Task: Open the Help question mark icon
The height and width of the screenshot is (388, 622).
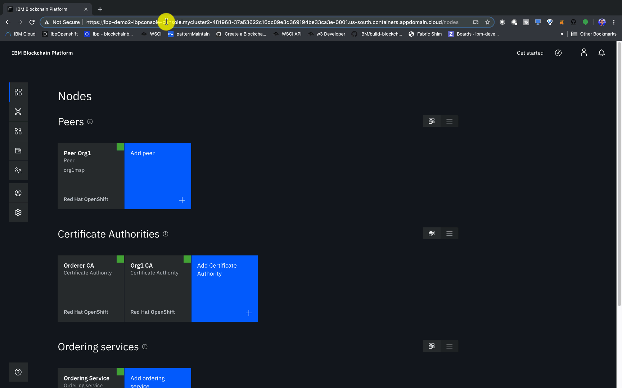Action: tap(18, 372)
